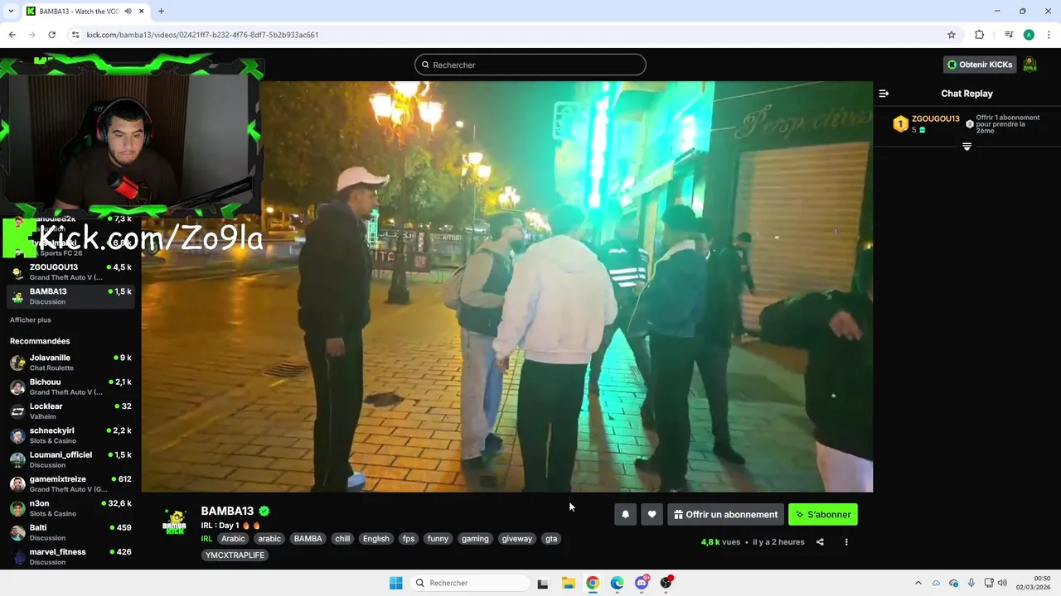Open schneckyirl recommended channel
Viewport: 1061px width, 596px height.
[x=70, y=435]
